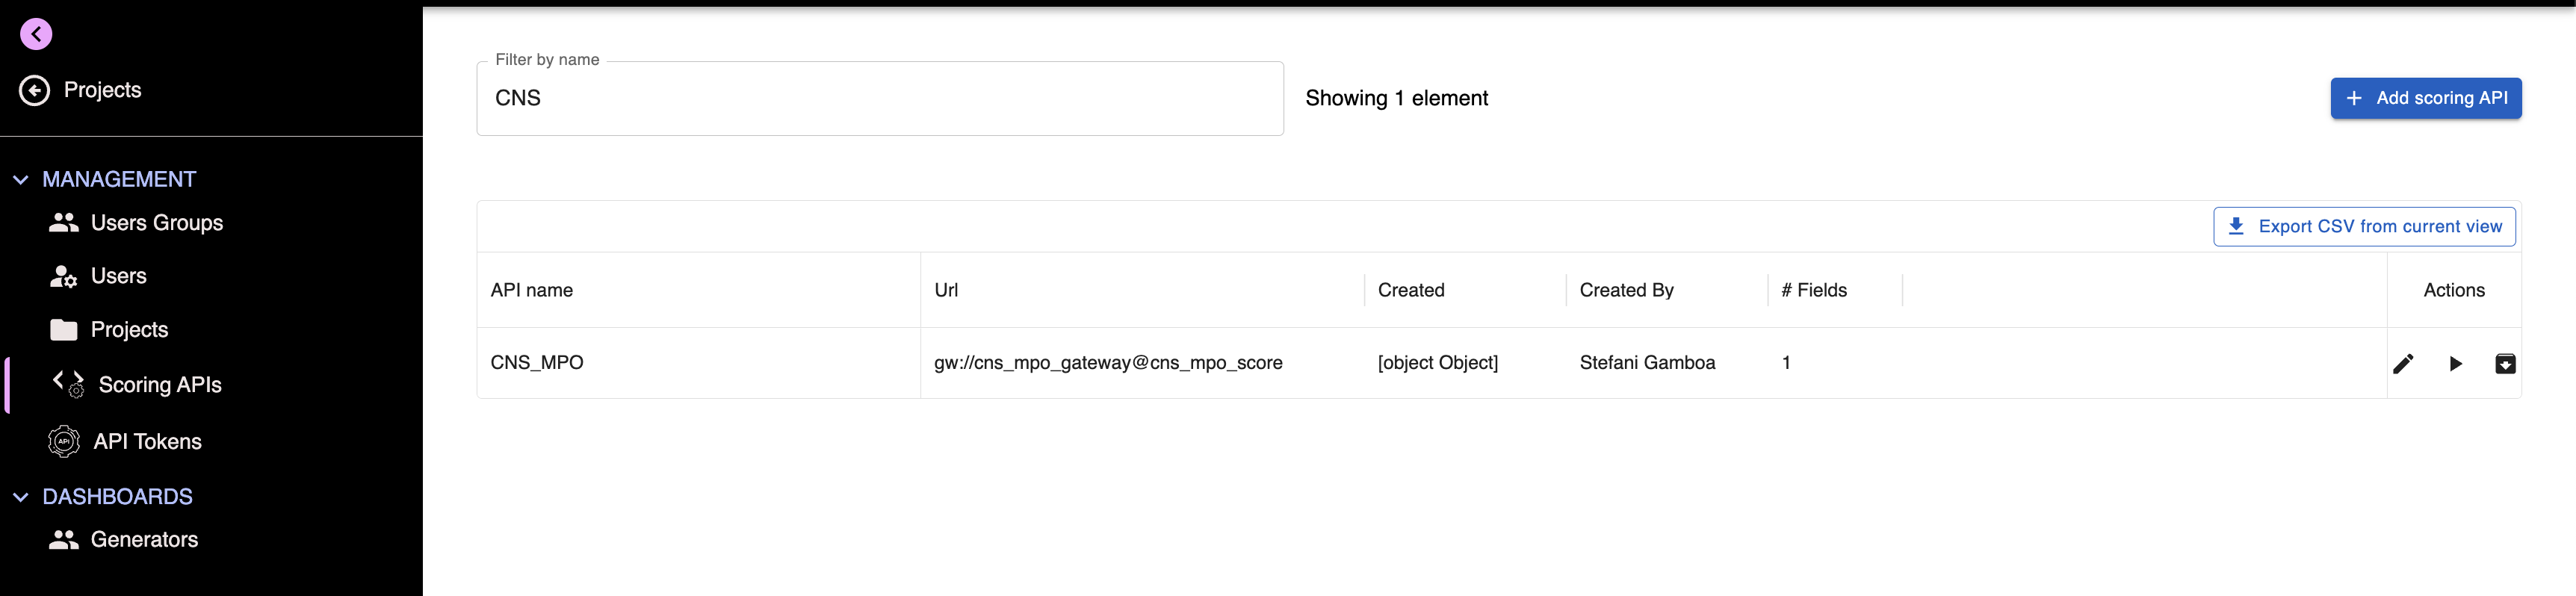Open Generators under Dashboards

[x=124, y=540]
